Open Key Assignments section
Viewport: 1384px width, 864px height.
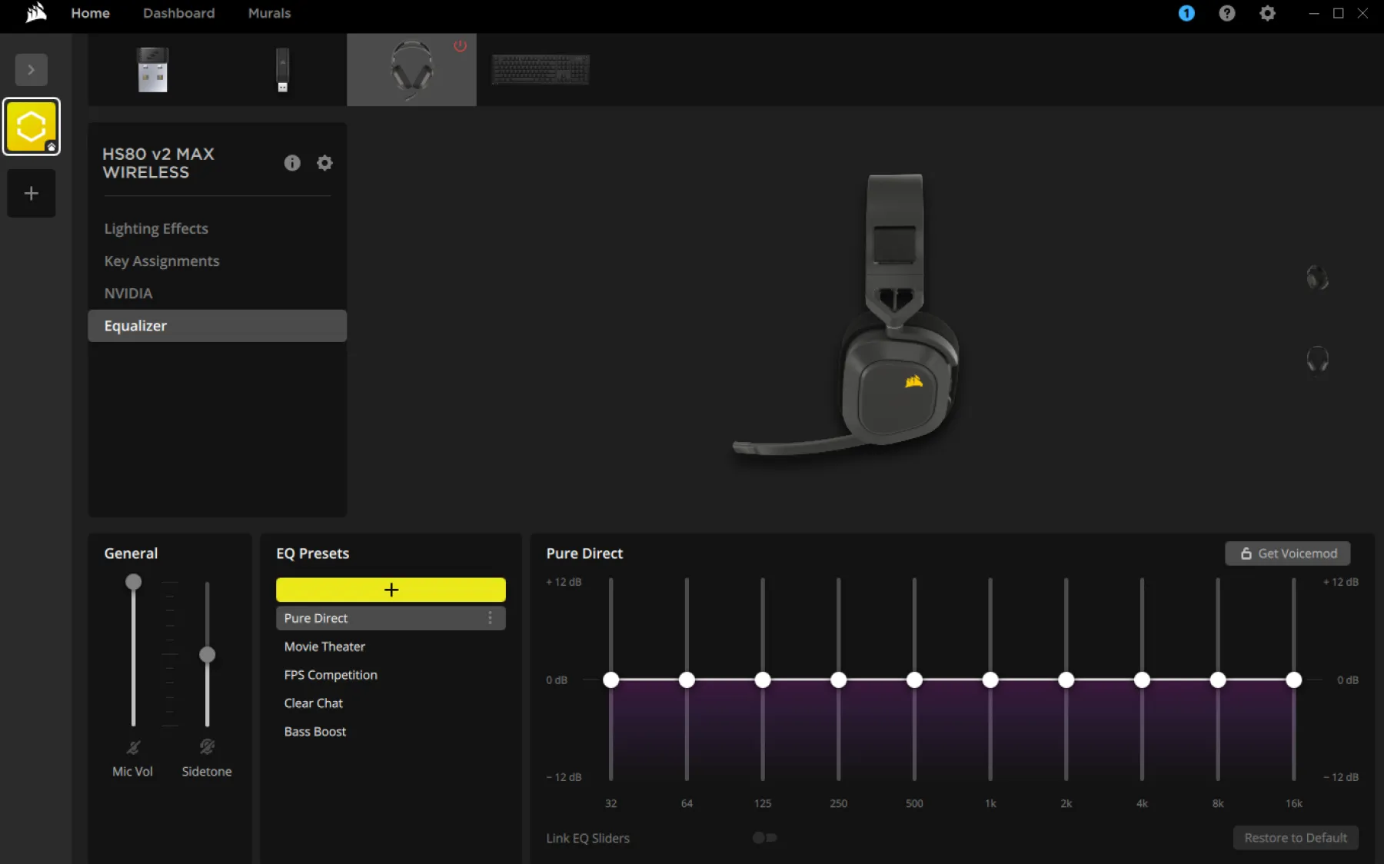(x=161, y=261)
